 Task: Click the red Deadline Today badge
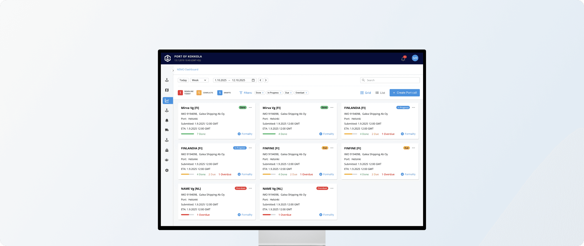180,93
